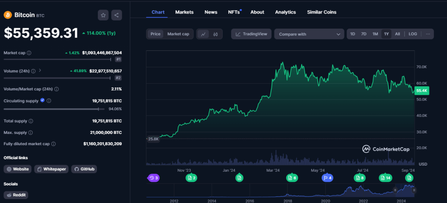Add Bitcoin to watchlist with star icon
Viewport: 447px width, 203px height.
pyautogui.click(x=103, y=15)
